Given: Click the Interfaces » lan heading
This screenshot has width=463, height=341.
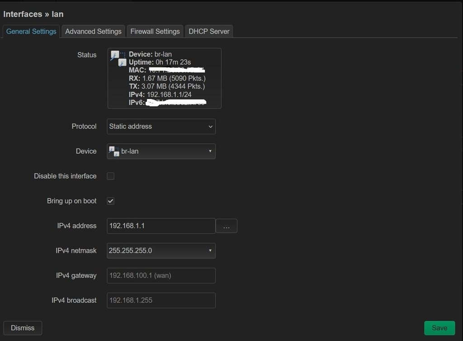Looking at the screenshot, I should 33,14.
